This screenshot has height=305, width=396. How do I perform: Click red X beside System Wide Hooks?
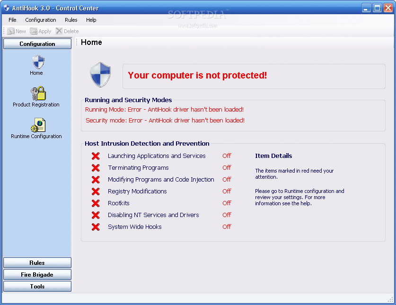click(96, 227)
